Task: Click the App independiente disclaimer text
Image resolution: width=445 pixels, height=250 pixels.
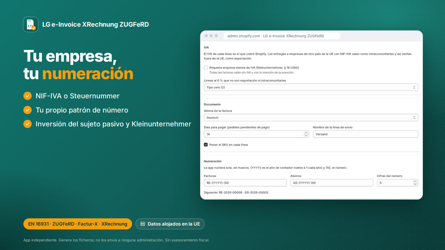Action: pyautogui.click(x=116, y=240)
